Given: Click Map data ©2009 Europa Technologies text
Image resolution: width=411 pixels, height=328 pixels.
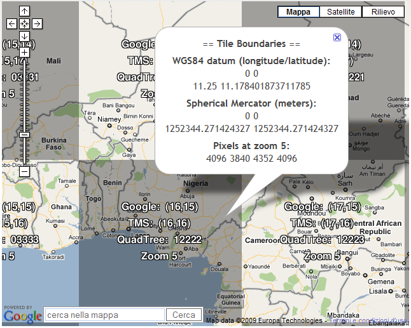Looking at the screenshot, I should pos(264,320).
